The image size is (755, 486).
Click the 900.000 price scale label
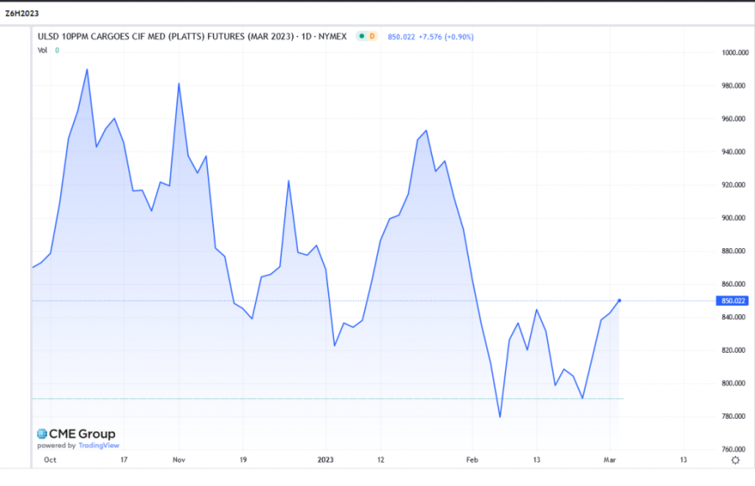[x=734, y=218]
